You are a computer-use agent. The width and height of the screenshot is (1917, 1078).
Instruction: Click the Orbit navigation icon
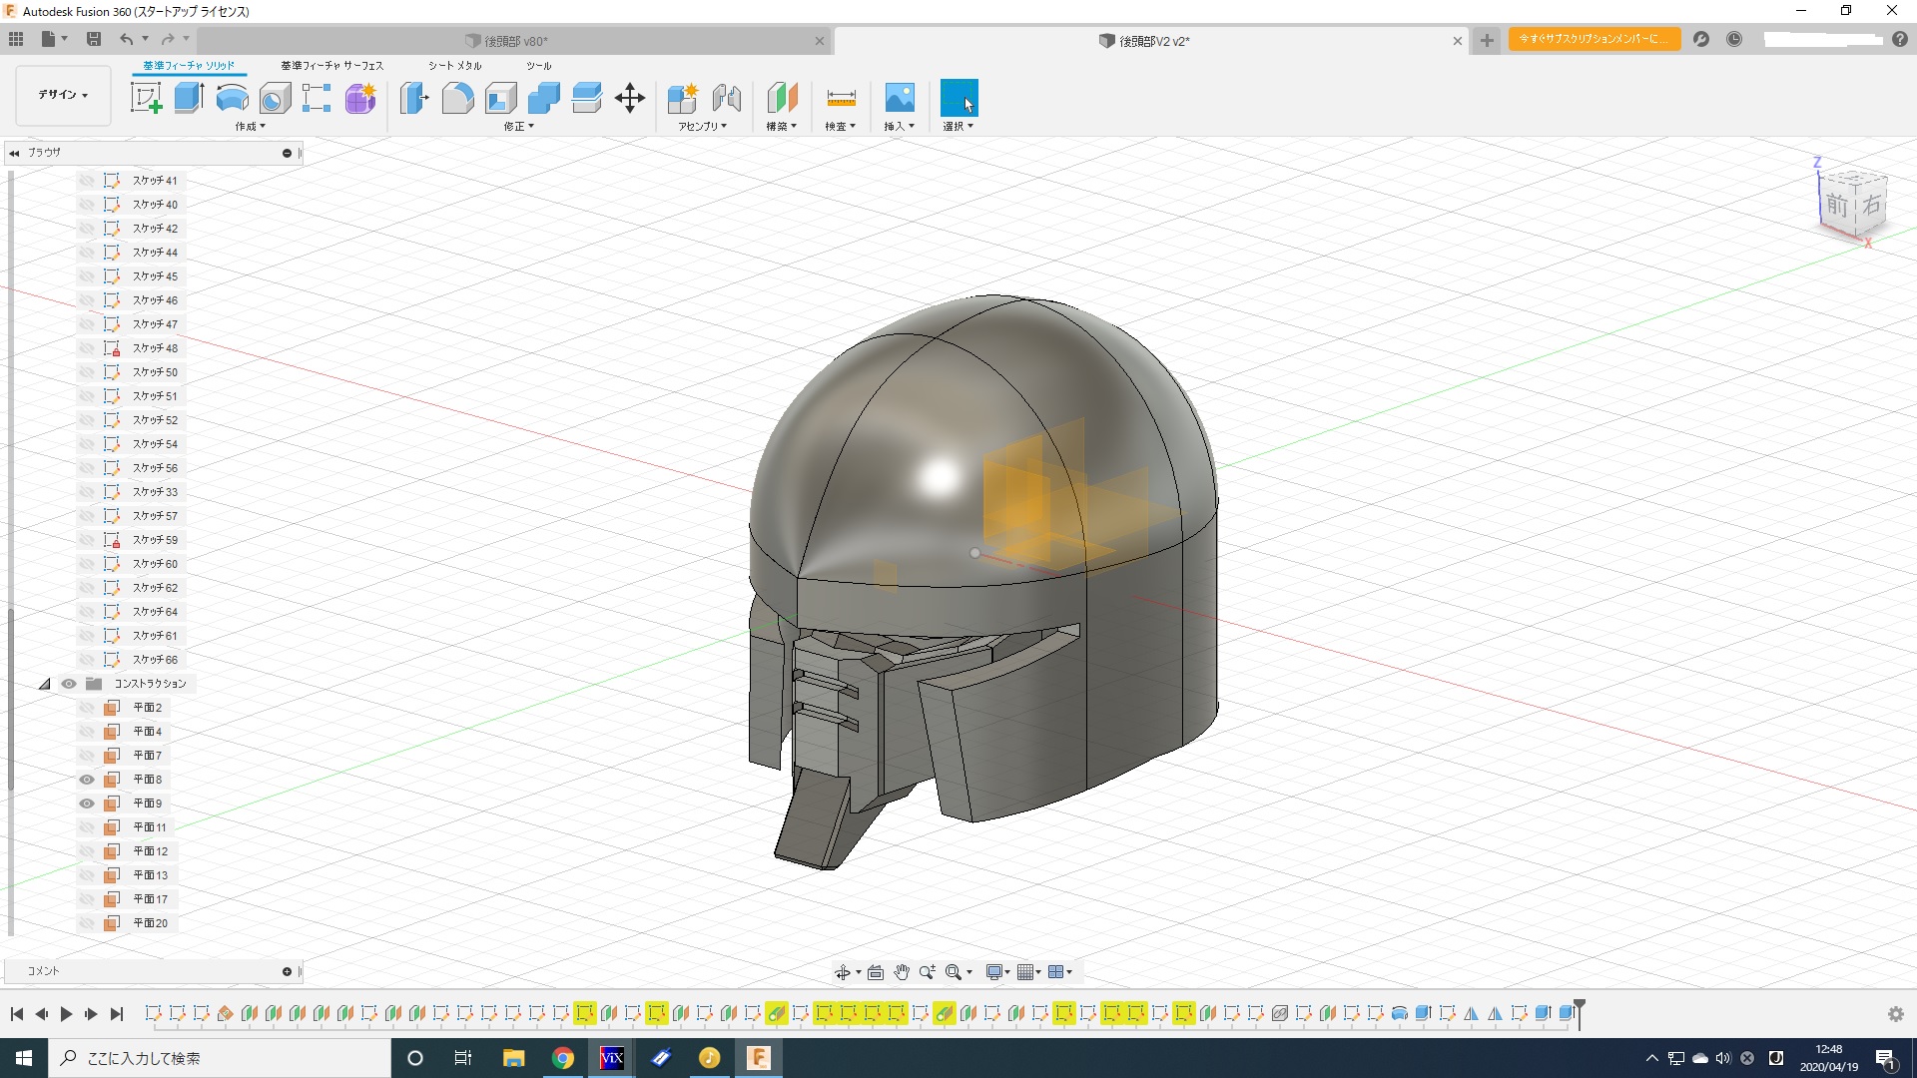click(842, 972)
